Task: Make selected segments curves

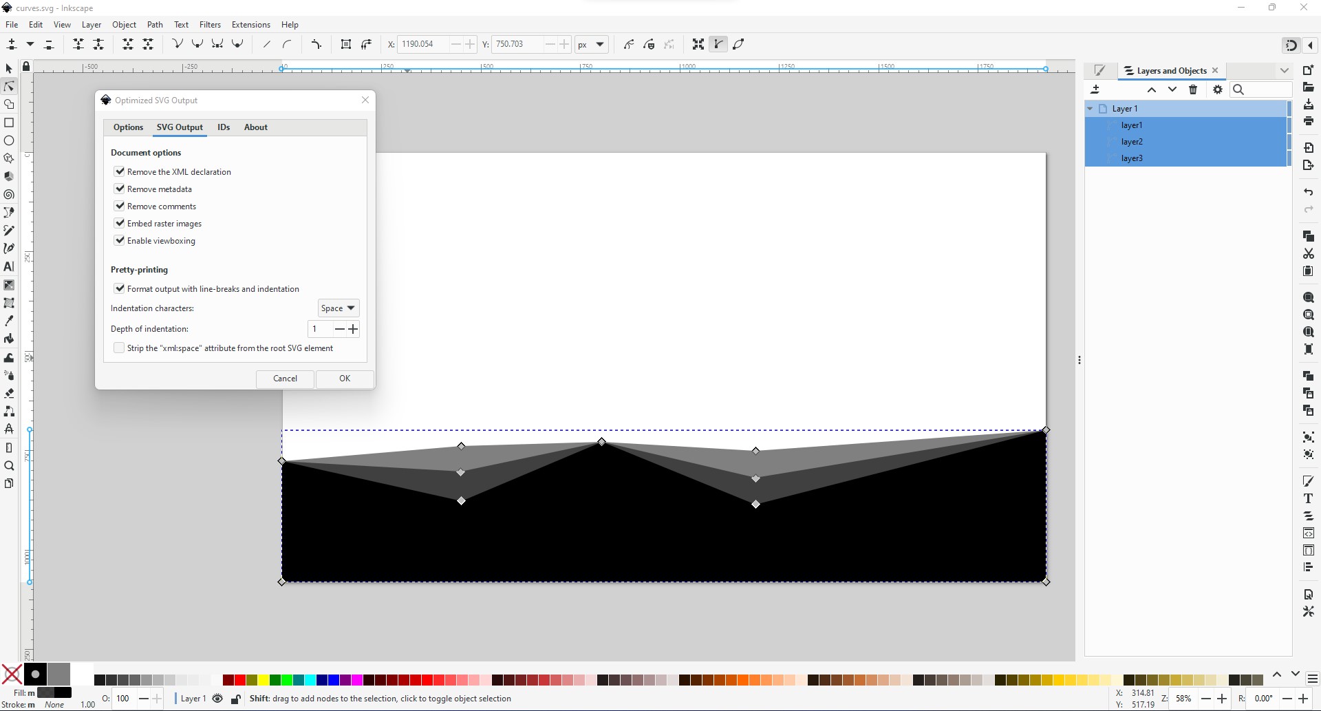Action: (x=287, y=44)
